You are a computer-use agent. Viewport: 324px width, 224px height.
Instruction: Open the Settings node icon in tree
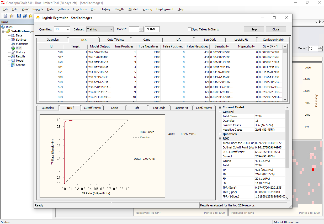[x=13, y=40]
